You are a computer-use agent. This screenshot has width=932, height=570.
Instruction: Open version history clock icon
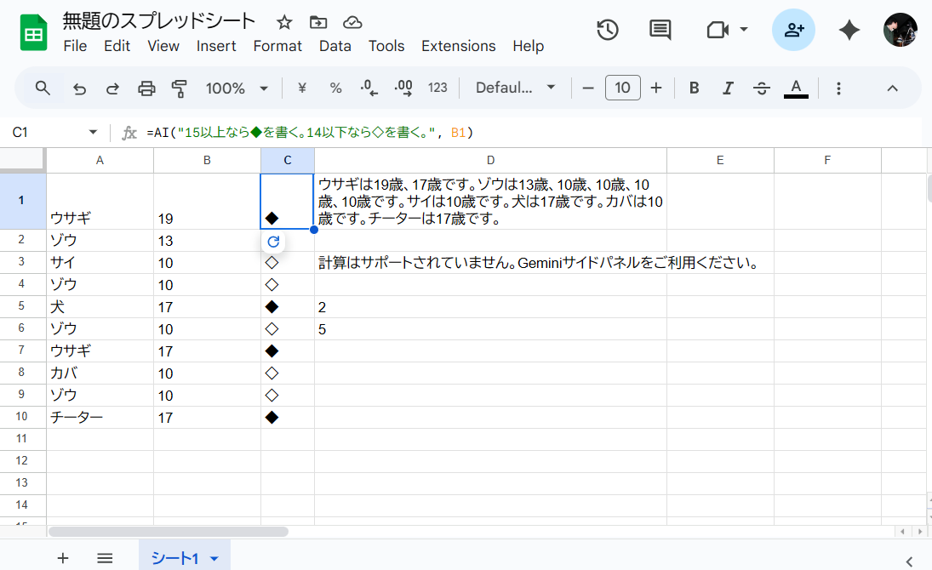607,30
